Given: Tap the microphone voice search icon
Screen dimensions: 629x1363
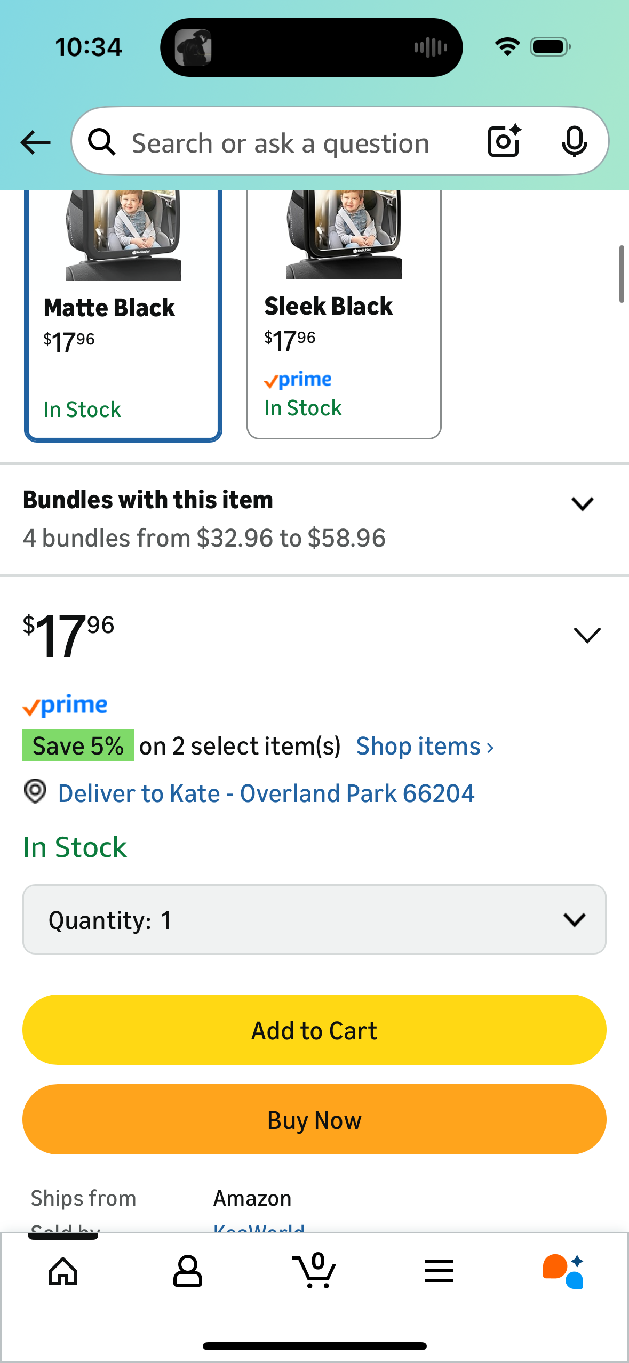Looking at the screenshot, I should tap(574, 142).
